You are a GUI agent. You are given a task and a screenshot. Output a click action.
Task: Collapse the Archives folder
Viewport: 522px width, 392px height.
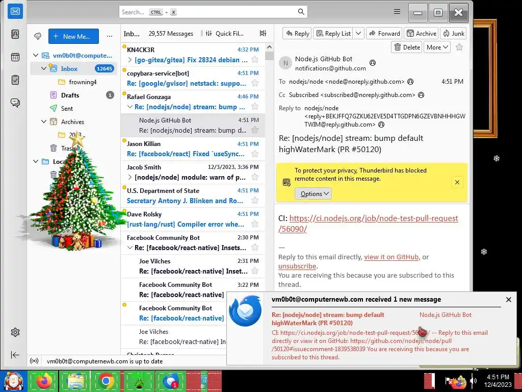[44, 121]
